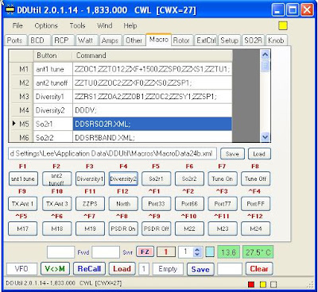Image resolution: width=318 pixels, height=292 pixels.
Task: Click the numeric stepper arrows beside 1
Action: [x=197, y=252]
